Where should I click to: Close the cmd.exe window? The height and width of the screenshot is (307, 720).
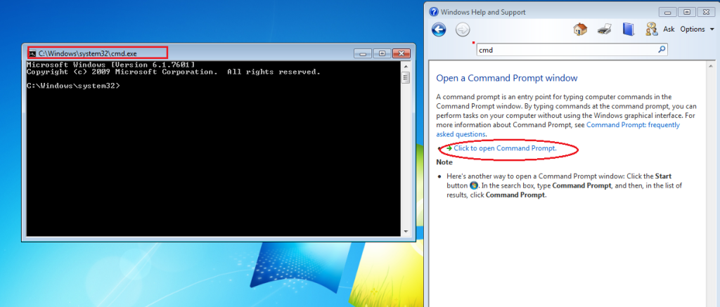tap(401, 53)
